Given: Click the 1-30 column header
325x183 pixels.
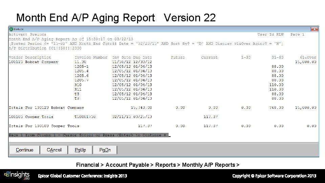Looking at the screenshot, I should tap(246, 57).
